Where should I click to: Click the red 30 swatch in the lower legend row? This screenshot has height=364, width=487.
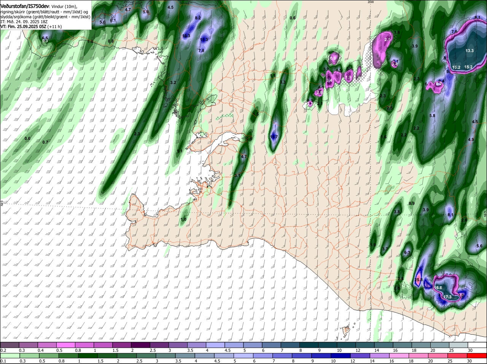click(x=477, y=356)
